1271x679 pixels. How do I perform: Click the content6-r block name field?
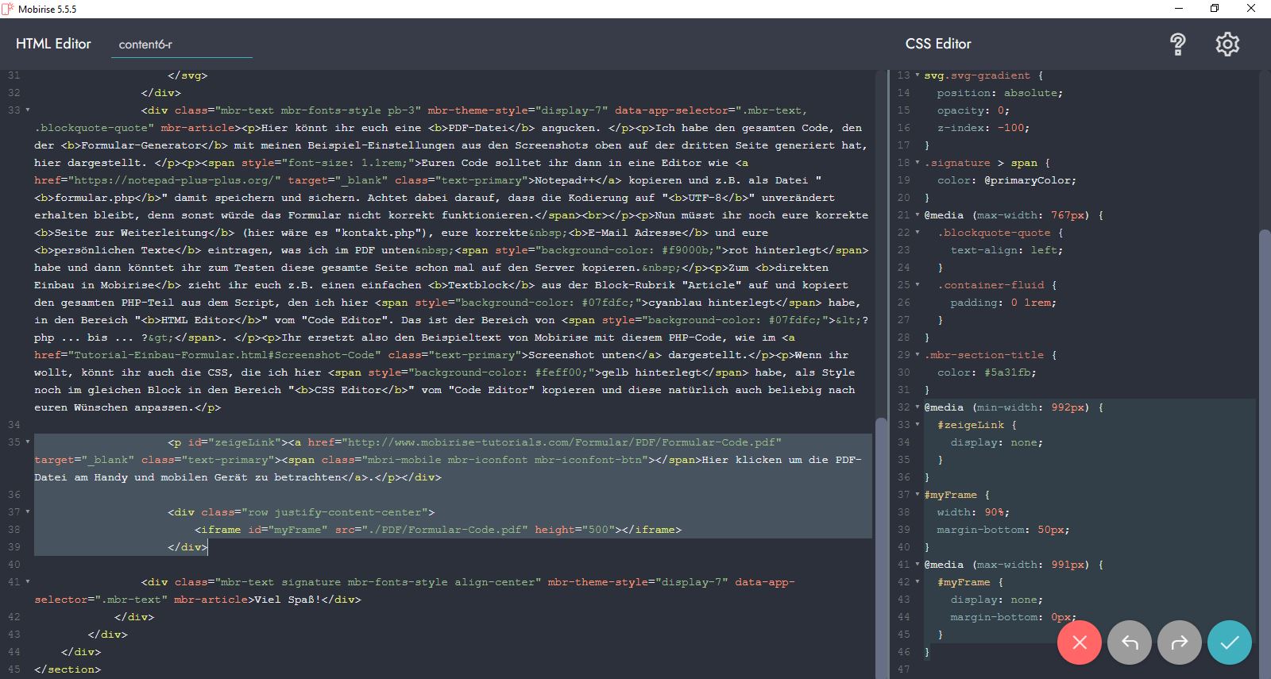[x=181, y=44]
